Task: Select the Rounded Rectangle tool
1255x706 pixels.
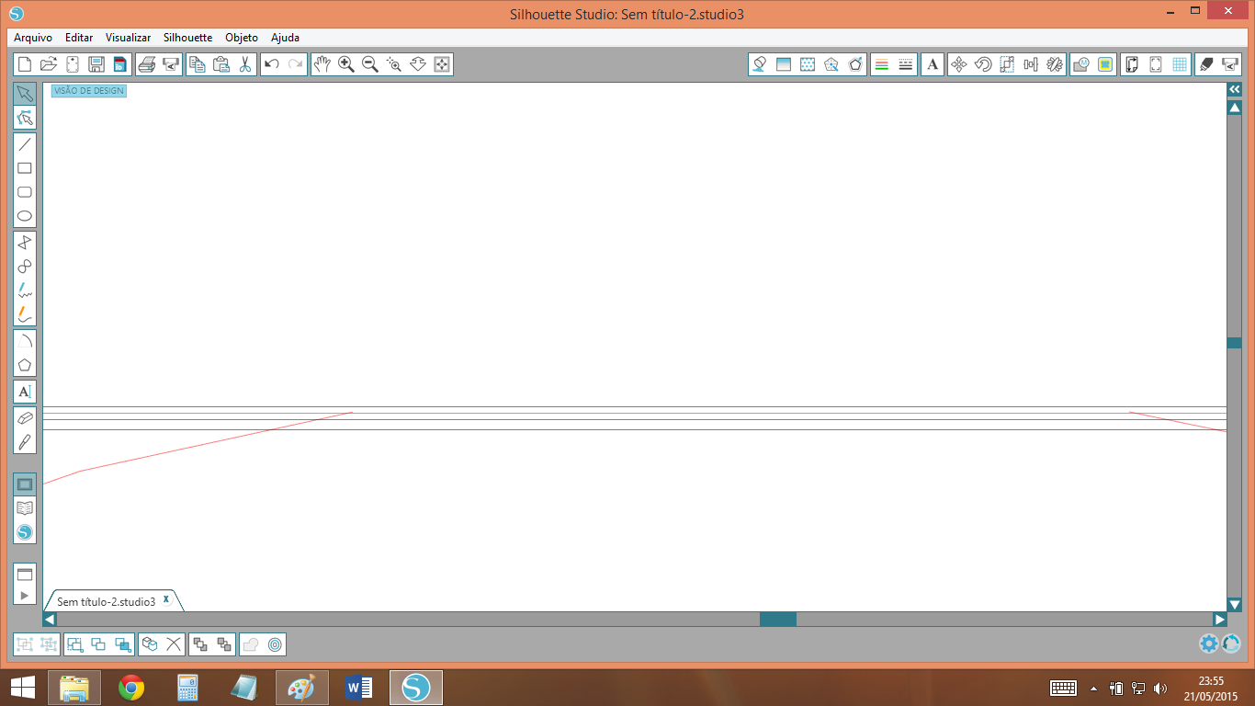Action: click(25, 192)
